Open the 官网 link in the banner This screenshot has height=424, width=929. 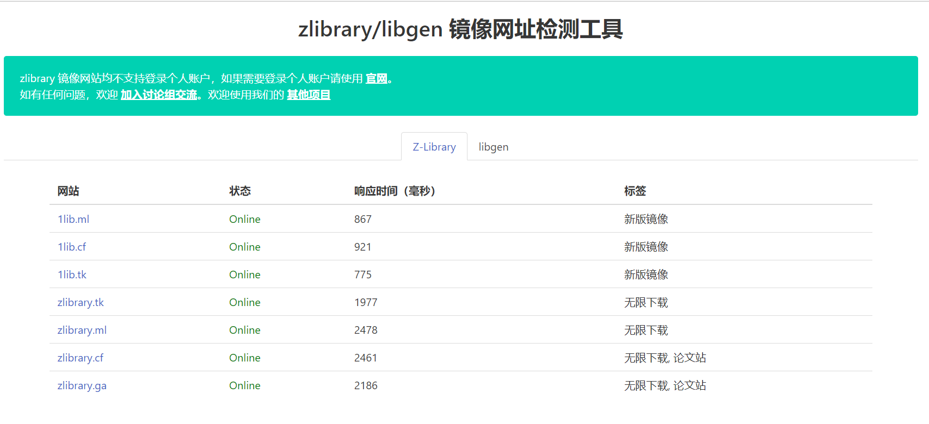pos(377,78)
